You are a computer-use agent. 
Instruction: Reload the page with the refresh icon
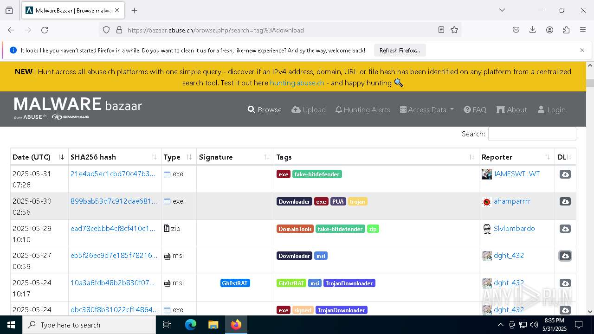[45, 30]
